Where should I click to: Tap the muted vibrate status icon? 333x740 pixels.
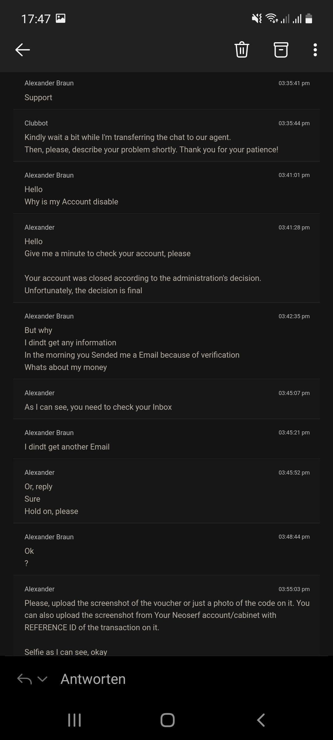[257, 18]
